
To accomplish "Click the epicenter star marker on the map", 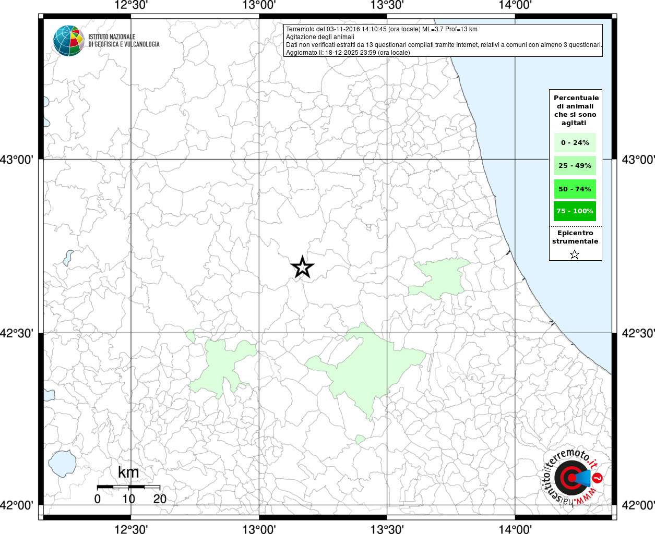I will point(302,268).
